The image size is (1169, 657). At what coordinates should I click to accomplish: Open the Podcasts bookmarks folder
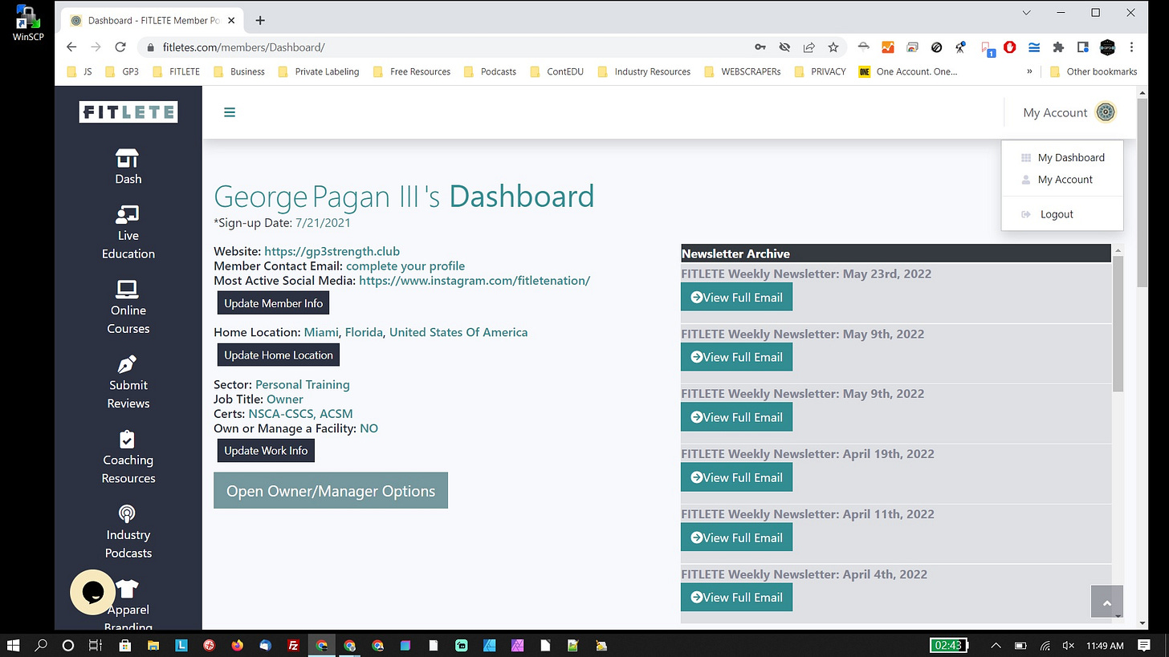click(490, 71)
